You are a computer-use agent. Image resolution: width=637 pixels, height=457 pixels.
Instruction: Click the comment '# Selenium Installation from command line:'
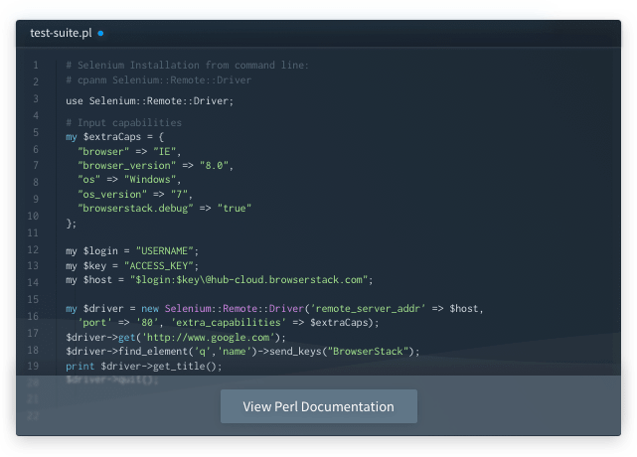(187, 65)
